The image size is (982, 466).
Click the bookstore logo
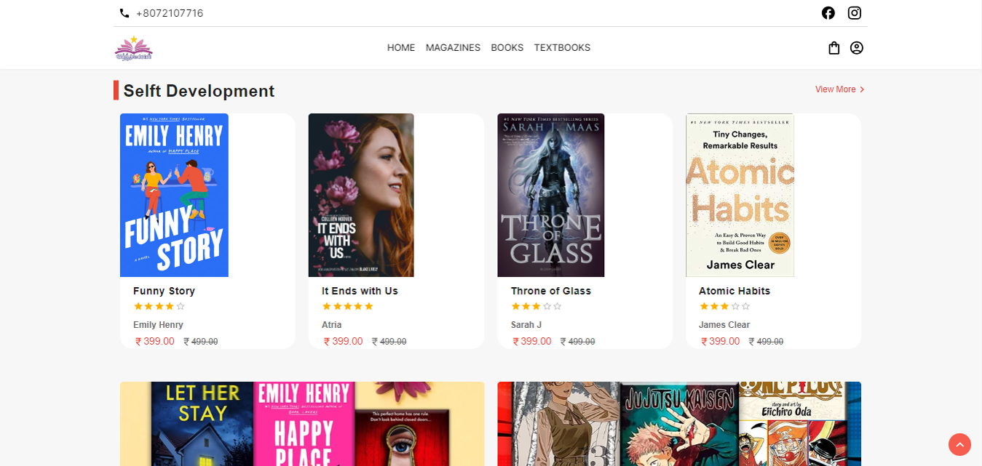pos(134,48)
